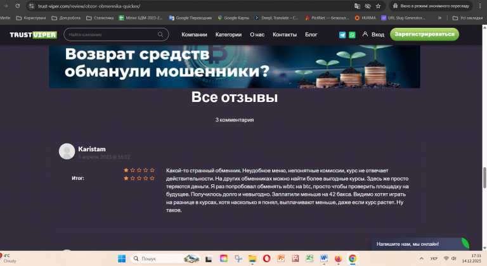The height and width of the screenshot is (266, 487).
Task: Open the Контакты menu item
Action: point(285,35)
